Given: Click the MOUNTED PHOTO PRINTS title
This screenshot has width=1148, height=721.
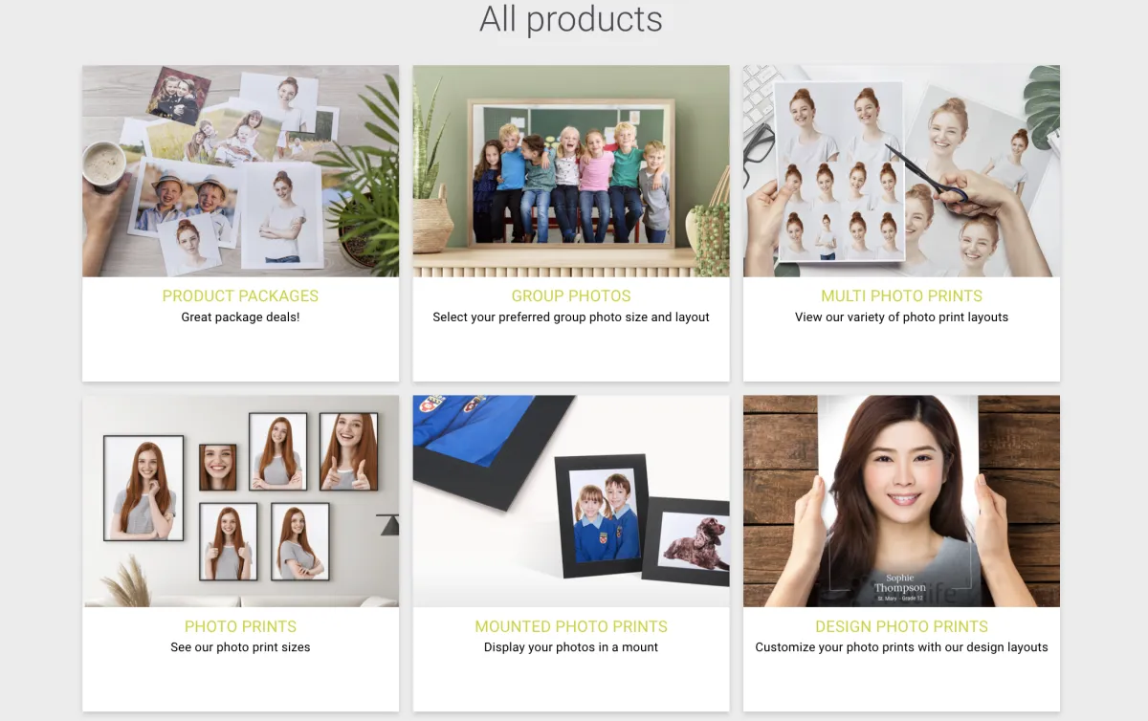Looking at the screenshot, I should pos(571,626).
